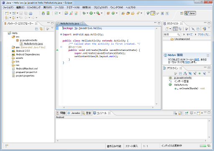The image size is (214, 151).
Task: Click Sort icon in Outline toolbar
Action: 185,73
